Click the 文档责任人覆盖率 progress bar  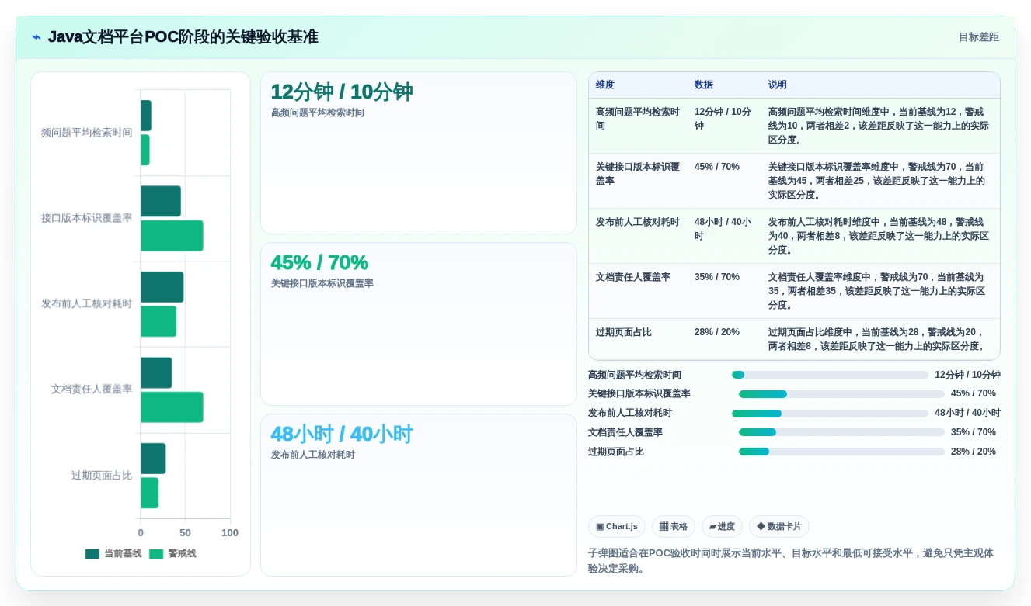841,432
